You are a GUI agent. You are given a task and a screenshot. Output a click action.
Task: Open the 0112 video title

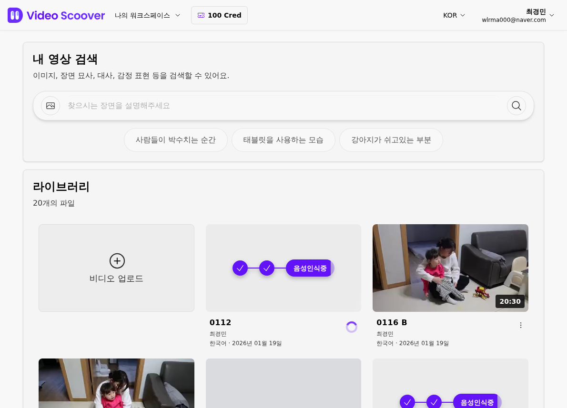pos(220,322)
